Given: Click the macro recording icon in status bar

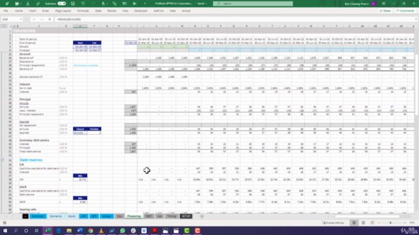Looking at the screenshot, I should coord(5,223).
